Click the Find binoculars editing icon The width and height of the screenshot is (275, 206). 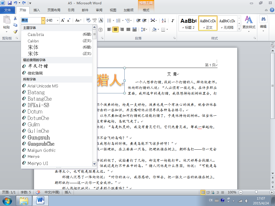click(263, 19)
